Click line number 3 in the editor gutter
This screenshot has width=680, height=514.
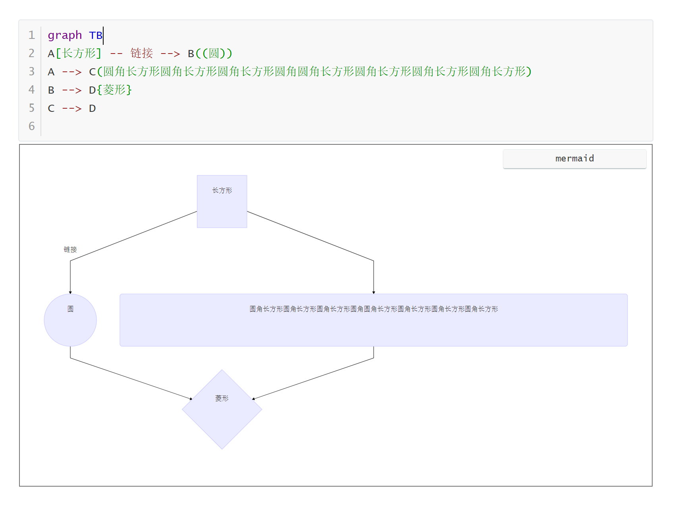pyautogui.click(x=31, y=72)
